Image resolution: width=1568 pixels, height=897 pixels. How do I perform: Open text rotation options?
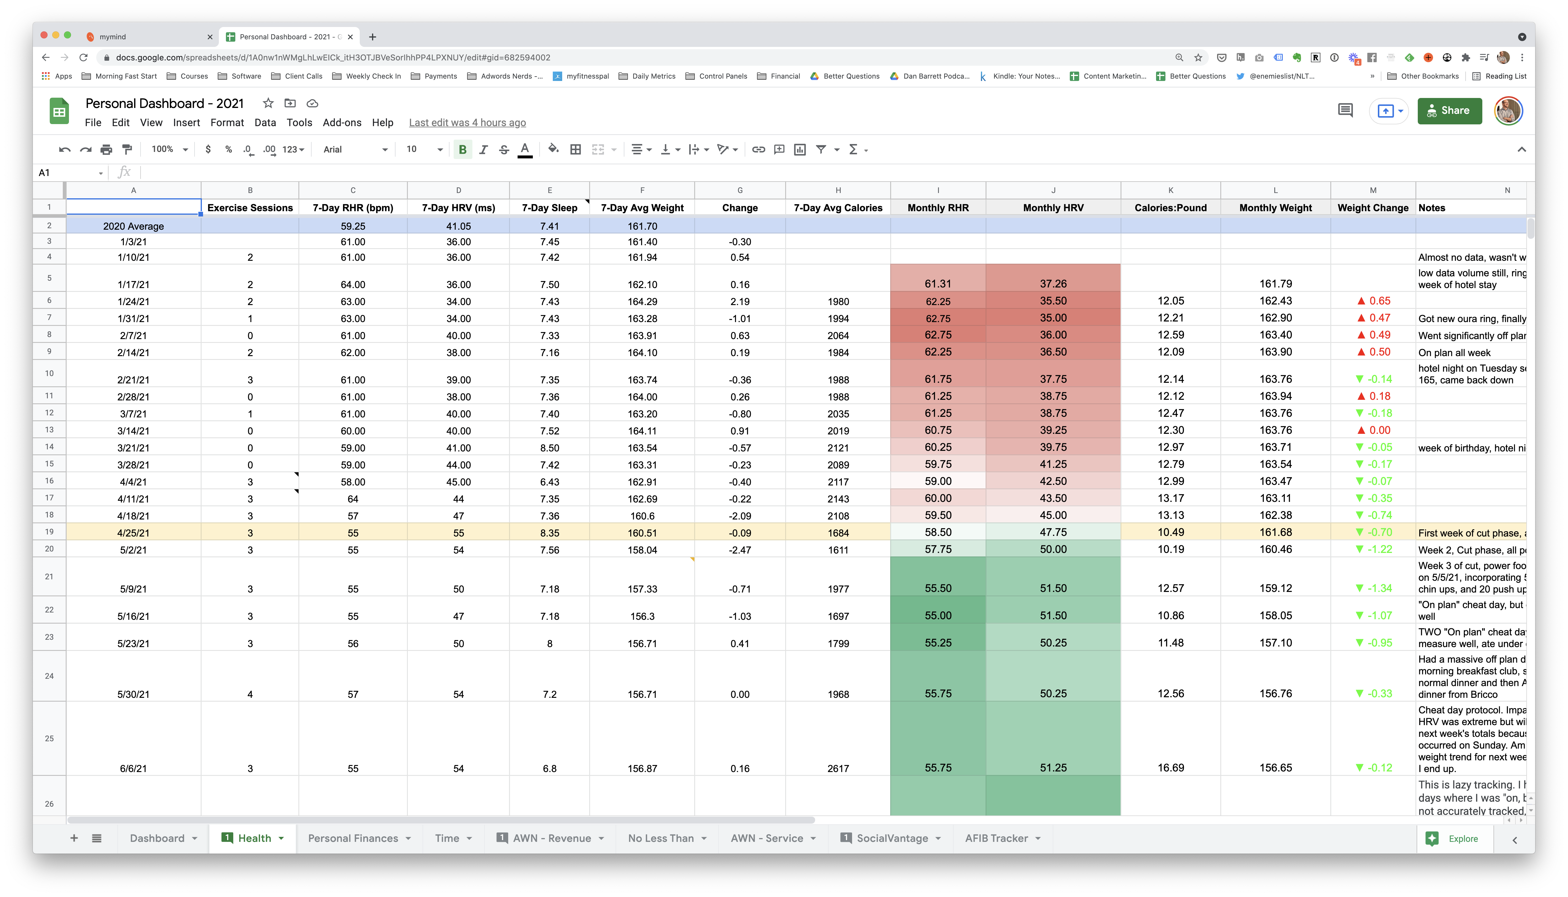pos(728,149)
